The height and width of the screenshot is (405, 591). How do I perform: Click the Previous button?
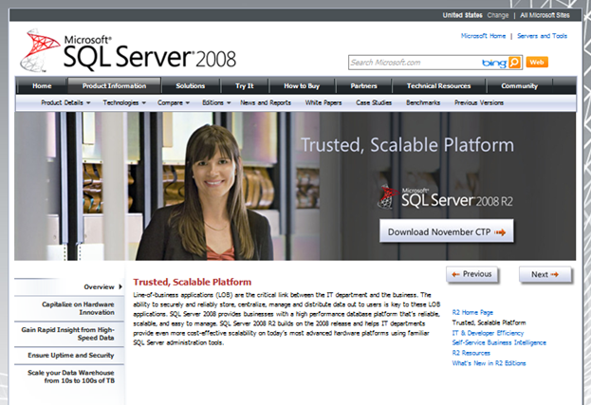click(x=471, y=274)
